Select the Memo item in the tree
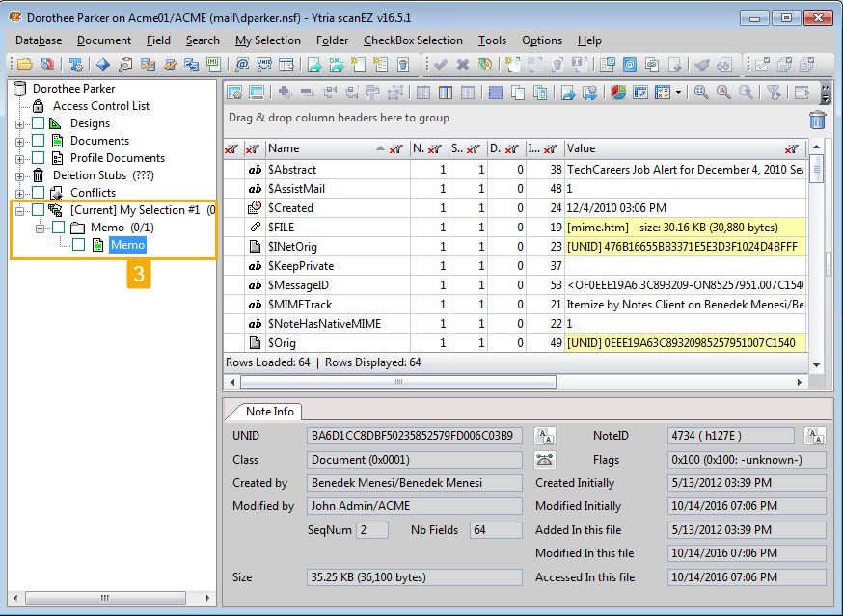This screenshot has height=616, width=843. [x=127, y=245]
